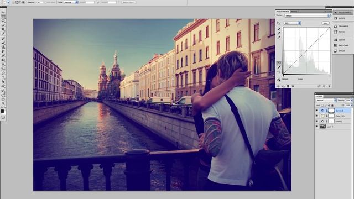
Task: Select the Dodge tool
Action: click(x=3, y=69)
